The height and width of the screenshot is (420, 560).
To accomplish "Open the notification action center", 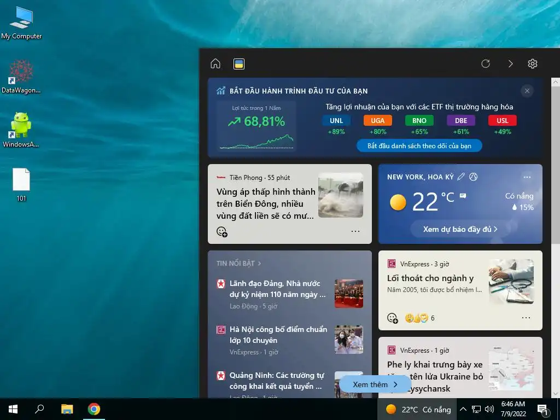I will point(542,410).
